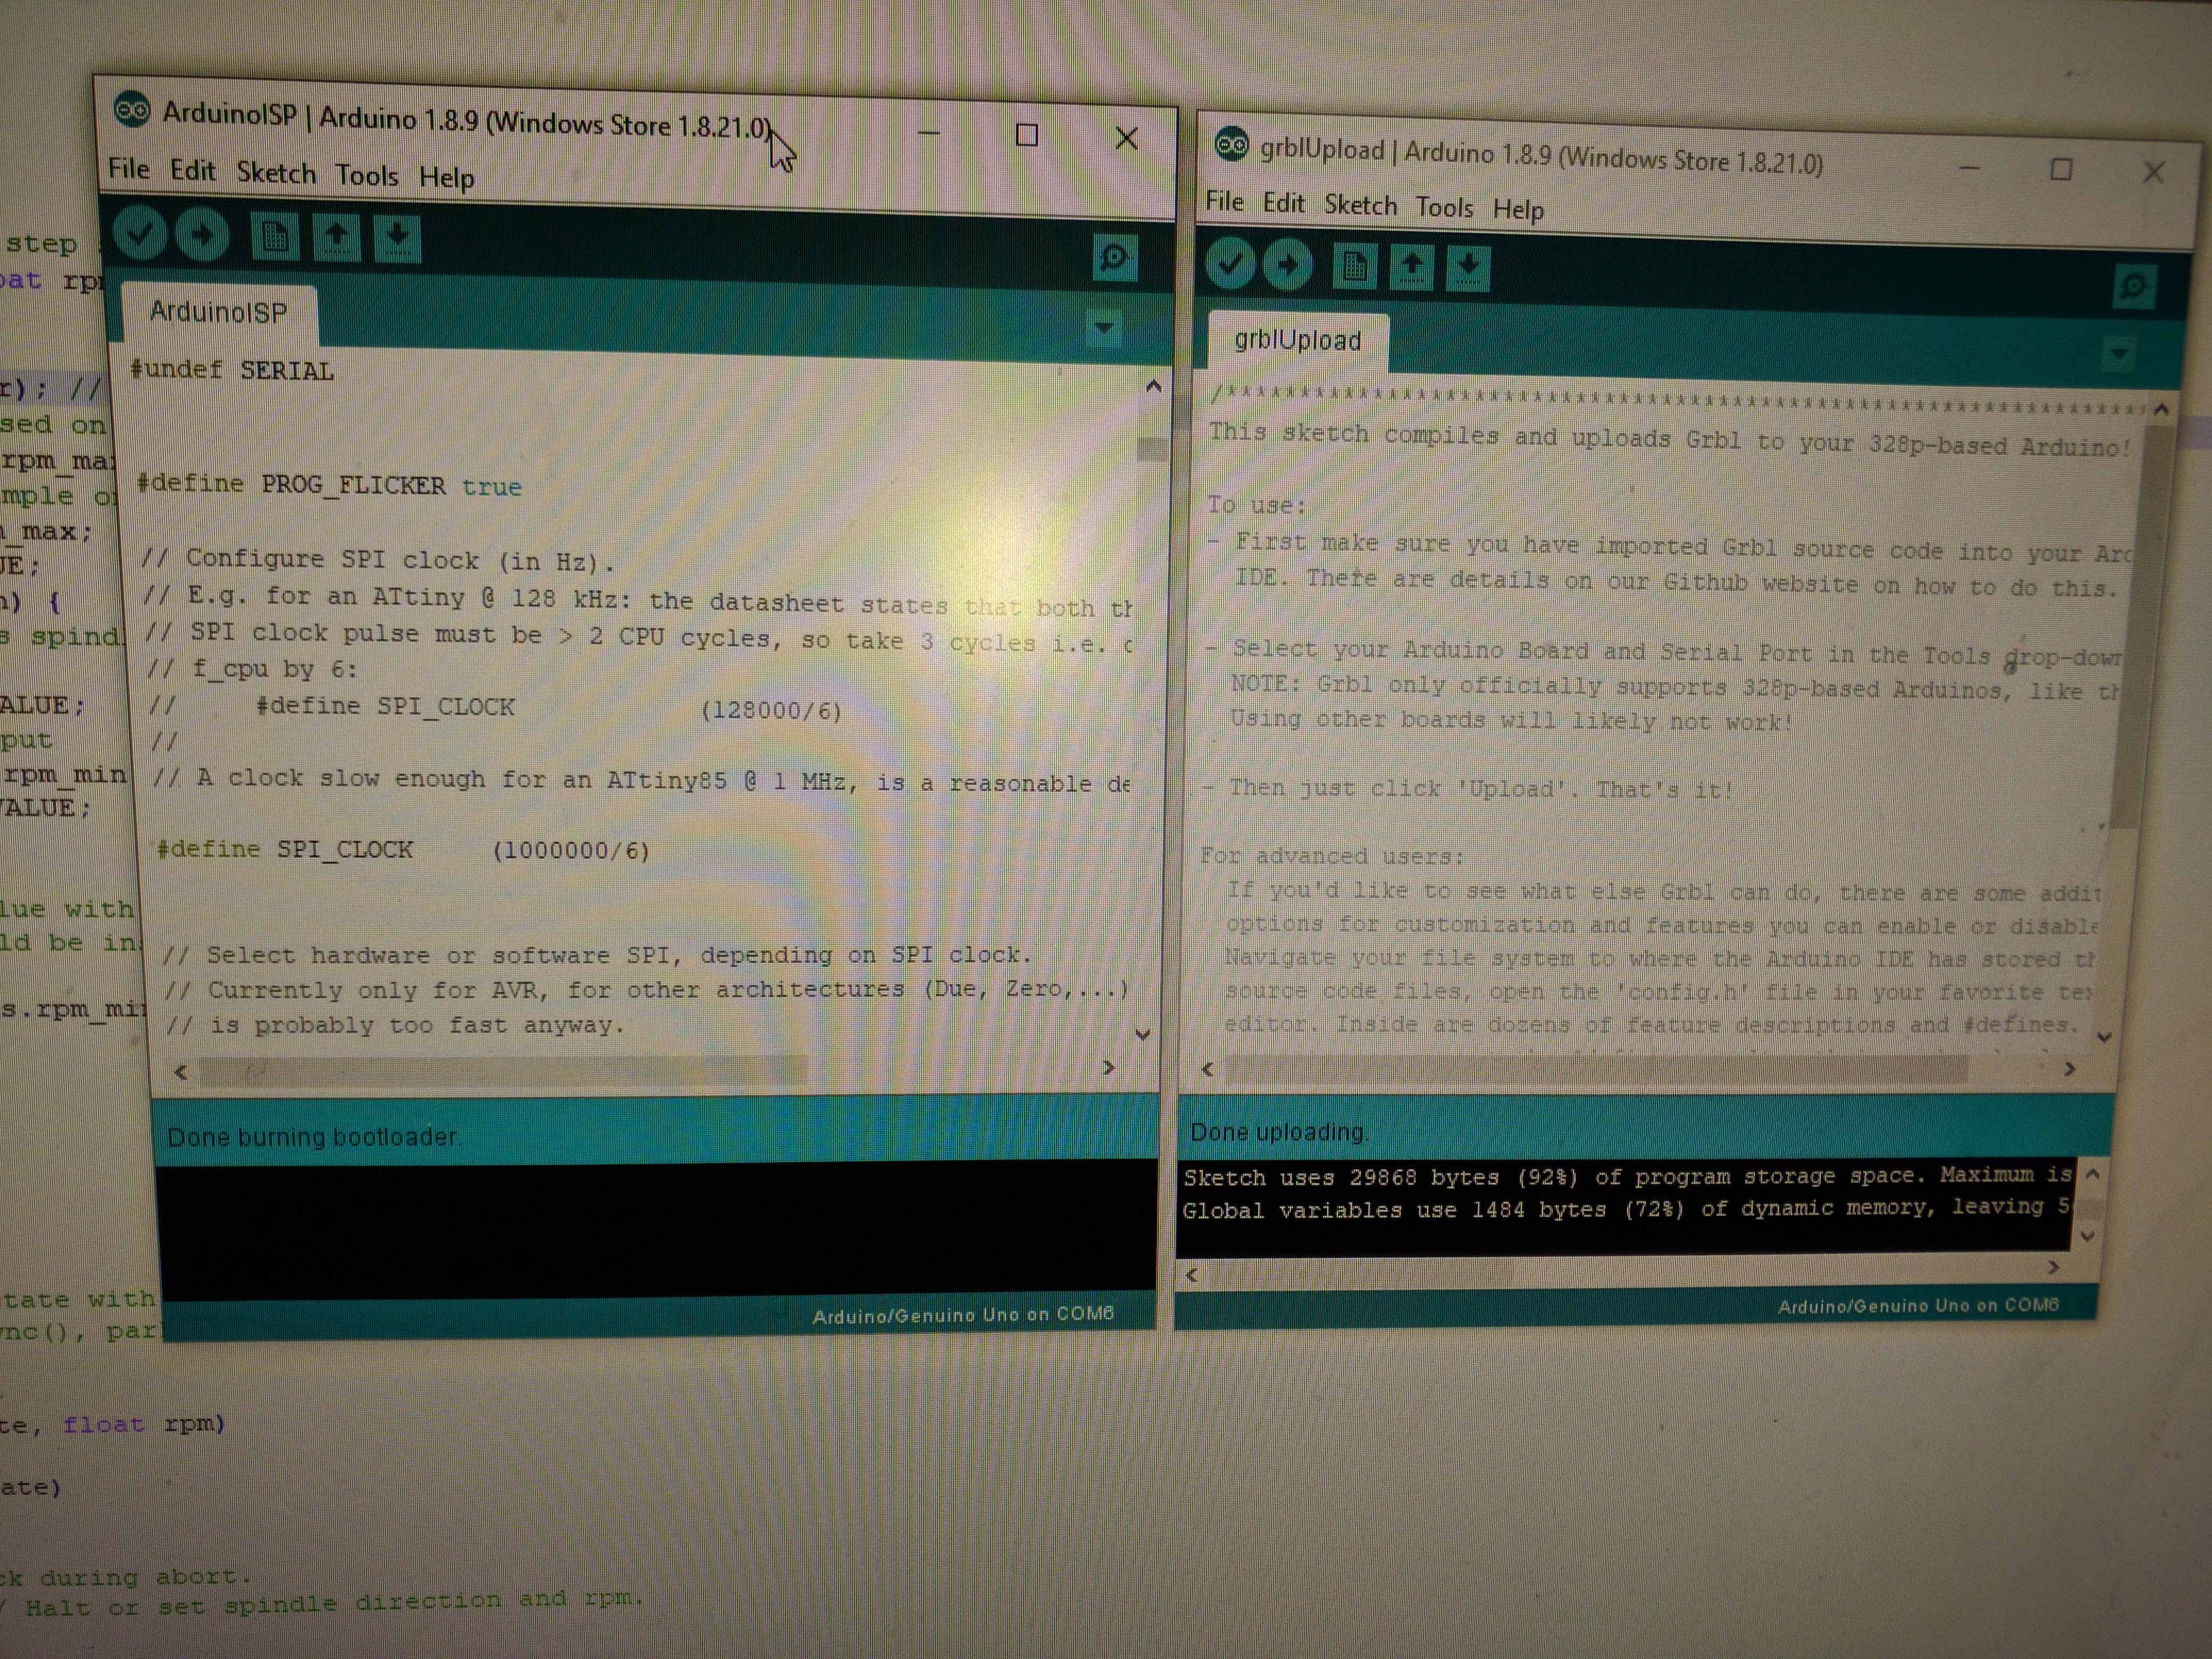Screen dimensions: 2212x1659
Task: Click right arrow of grblUpload horizontal scrollbar
Action: click(x=2069, y=1069)
